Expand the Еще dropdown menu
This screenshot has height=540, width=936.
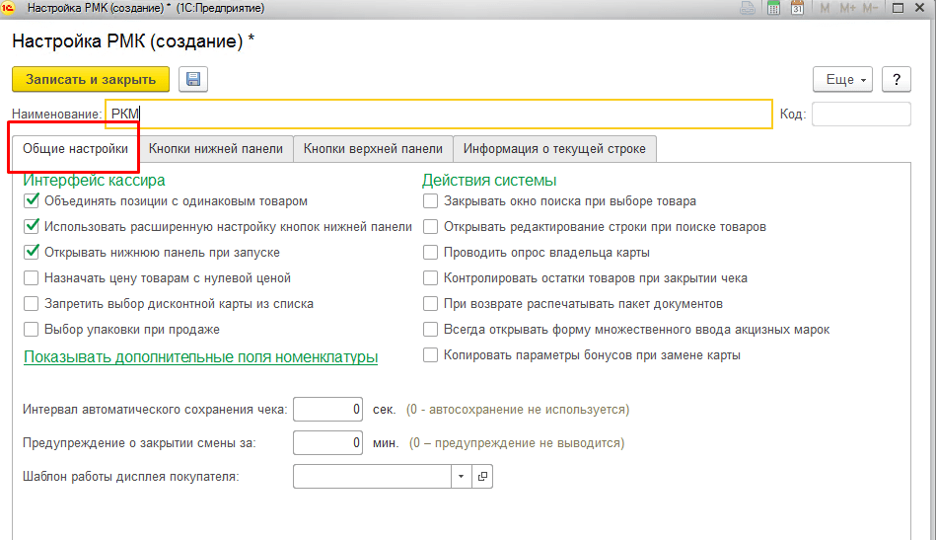tap(842, 79)
